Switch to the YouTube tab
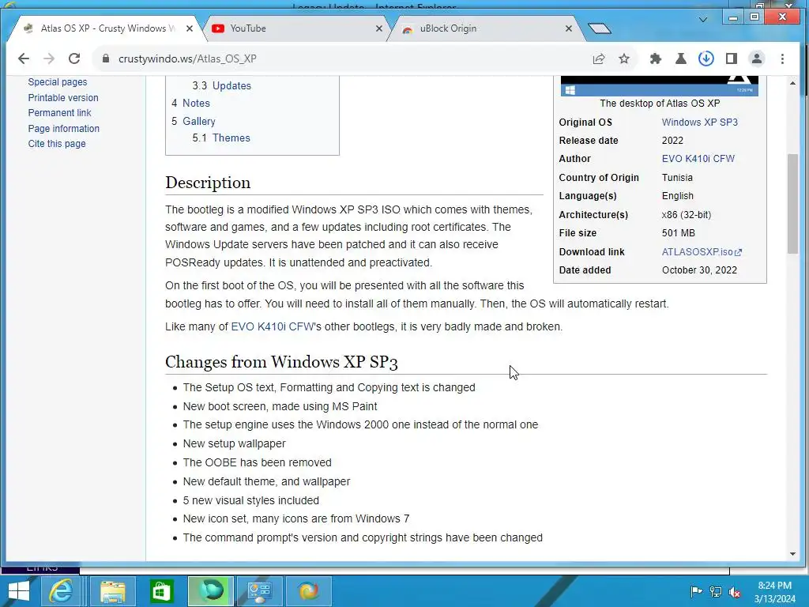Image resolution: width=809 pixels, height=607 pixels. click(x=297, y=28)
